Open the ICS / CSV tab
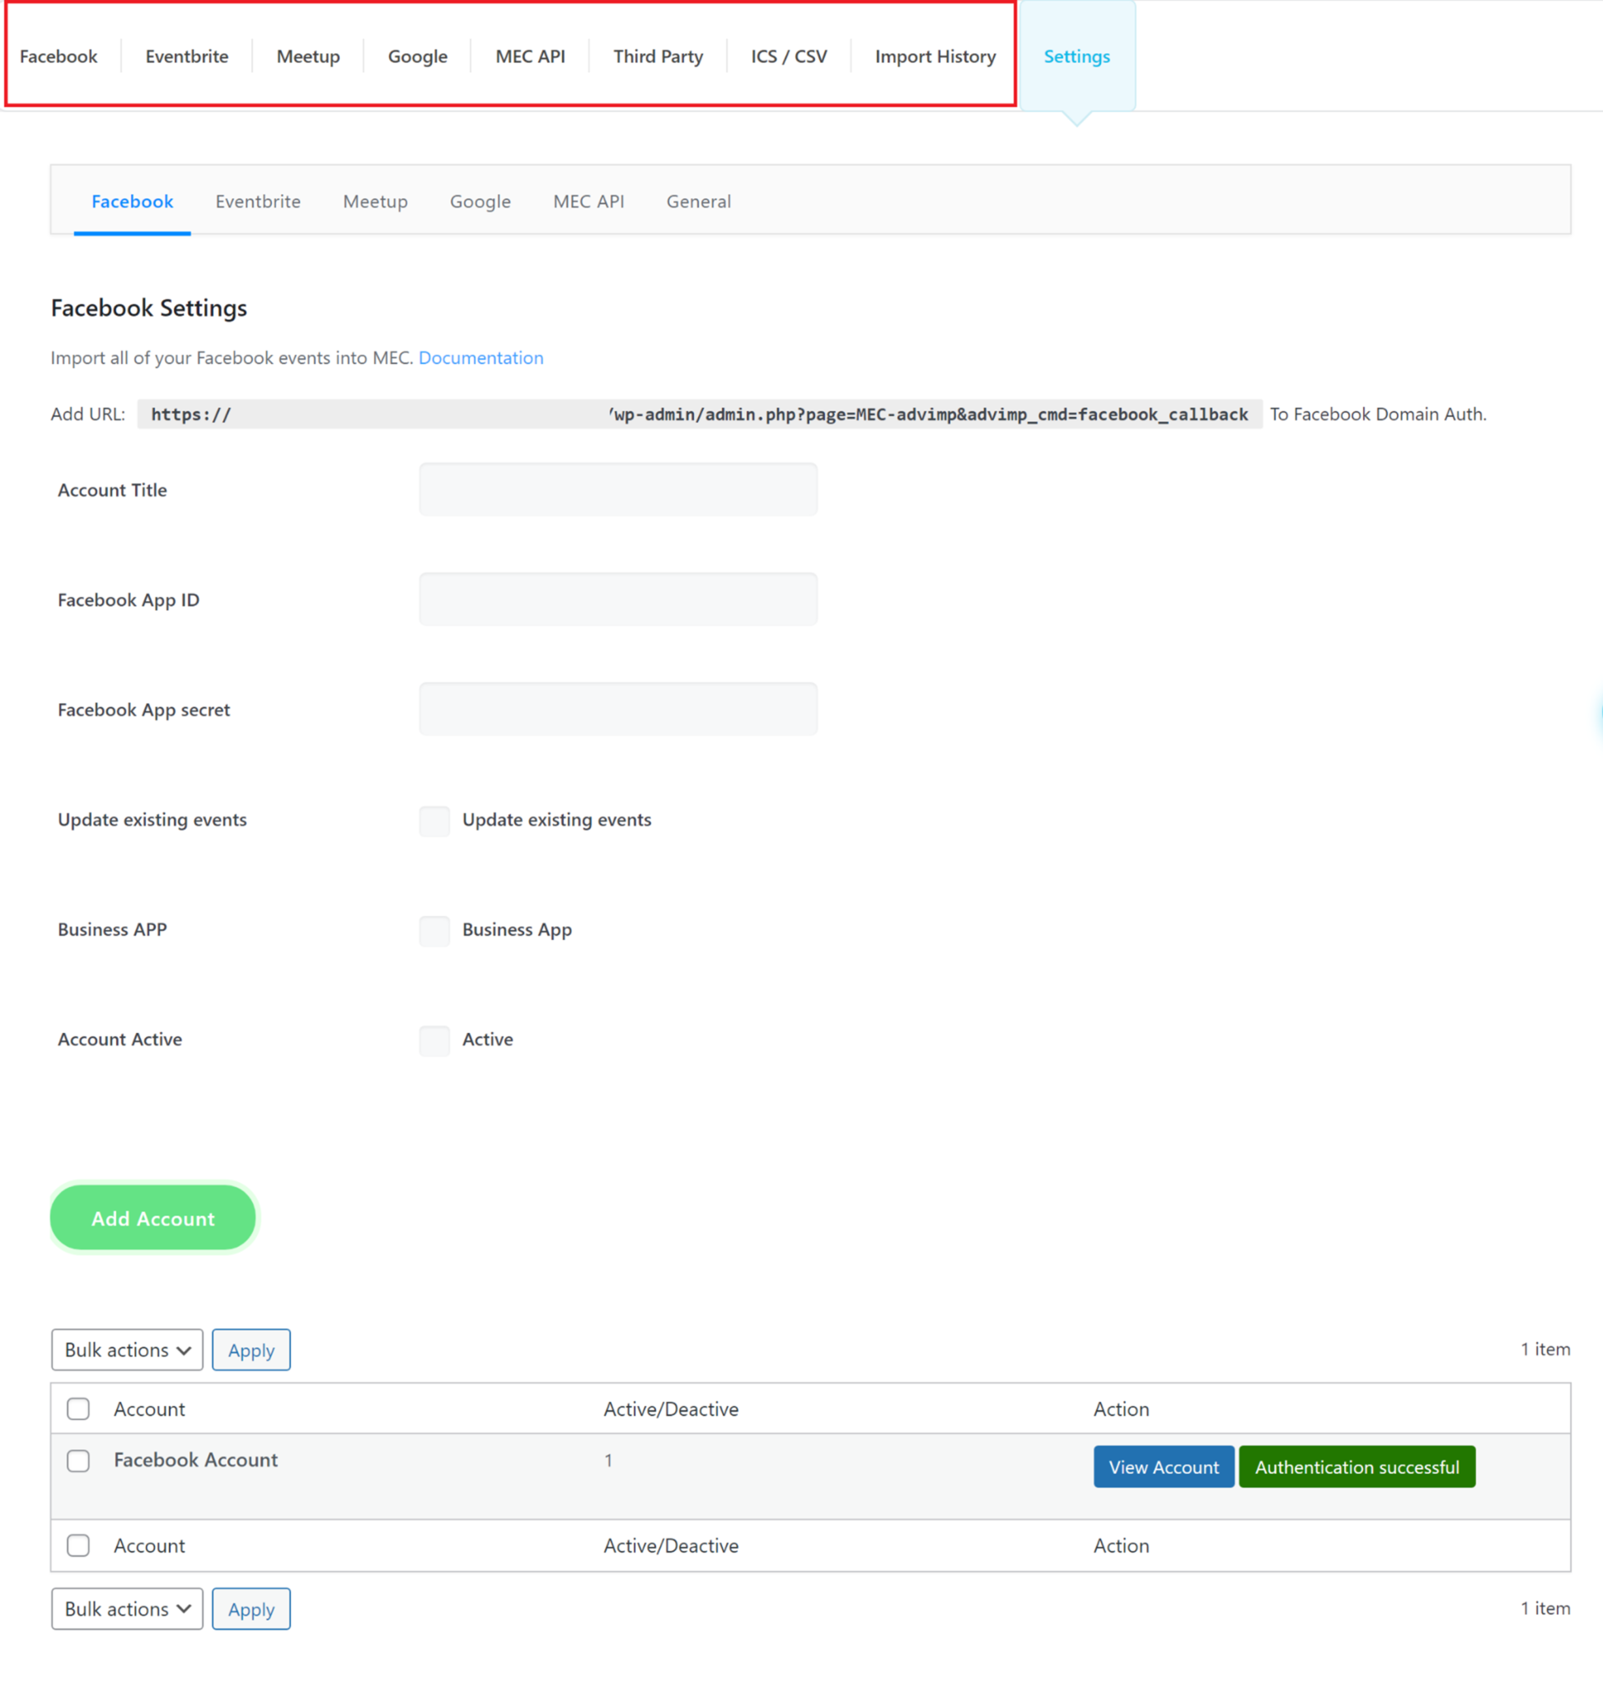Screen dimensions: 1603x1687 coord(788,56)
